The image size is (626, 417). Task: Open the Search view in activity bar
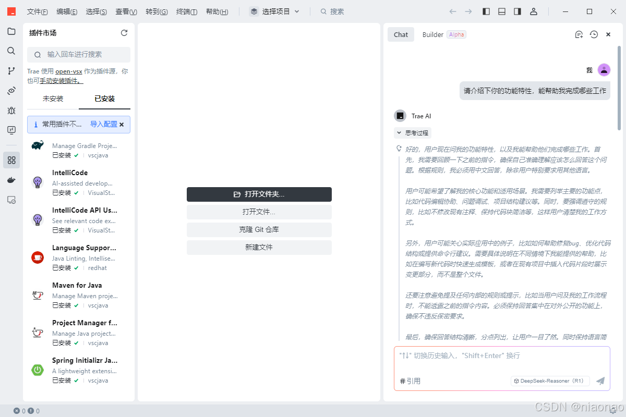11,51
